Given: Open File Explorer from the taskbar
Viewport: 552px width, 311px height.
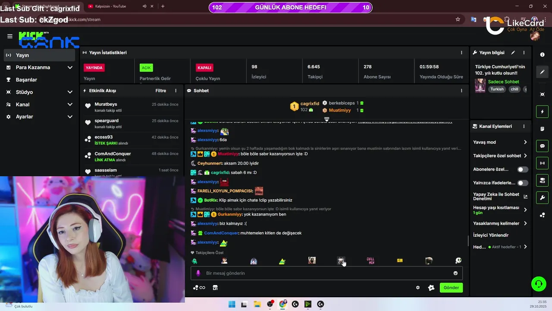Looking at the screenshot, I should 257,304.
